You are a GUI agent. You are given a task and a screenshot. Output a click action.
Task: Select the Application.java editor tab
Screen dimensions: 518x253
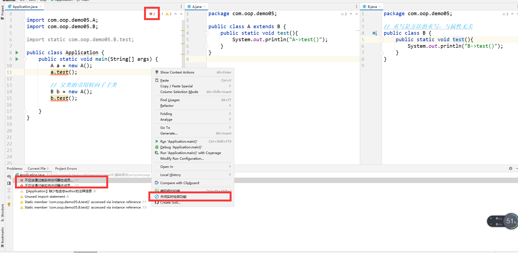[x=25, y=7]
